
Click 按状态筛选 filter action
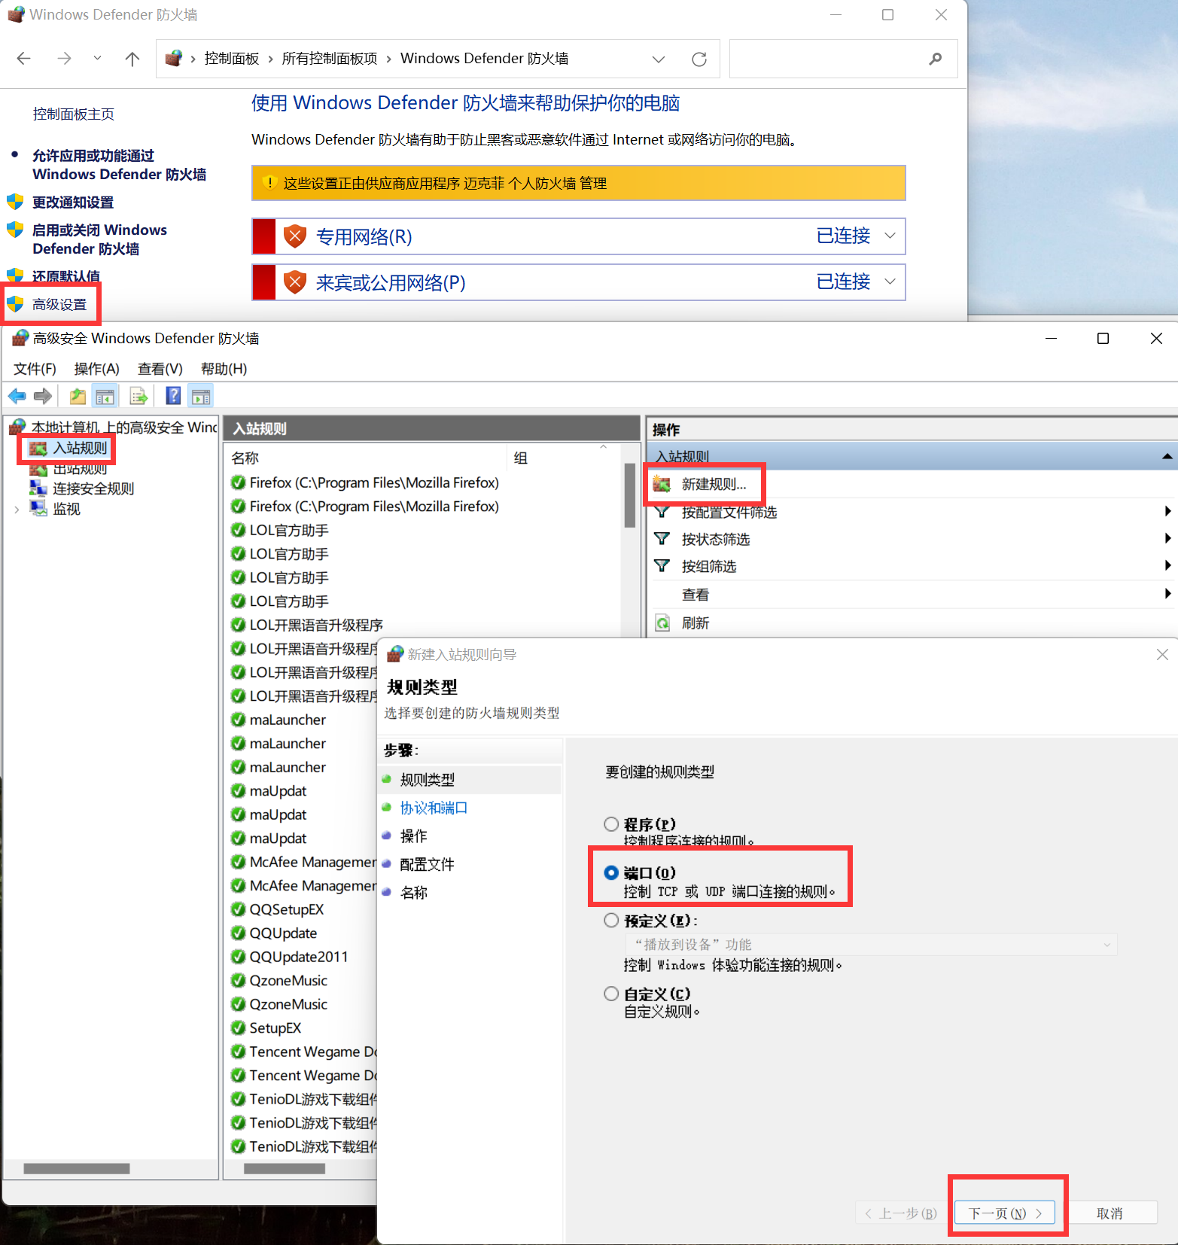(715, 539)
